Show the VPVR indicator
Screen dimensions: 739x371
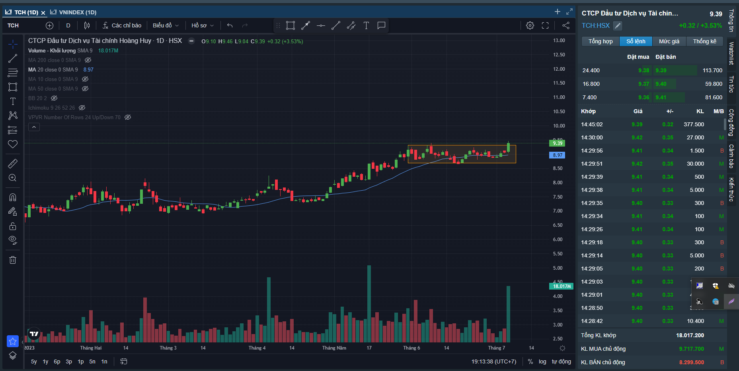pyautogui.click(x=128, y=117)
